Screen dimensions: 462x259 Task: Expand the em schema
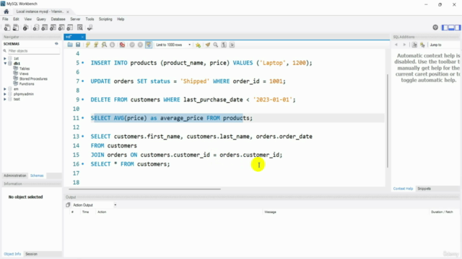click(5, 89)
